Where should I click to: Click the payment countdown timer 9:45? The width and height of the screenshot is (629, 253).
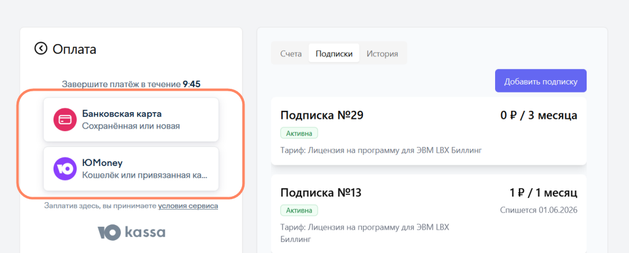(x=192, y=85)
